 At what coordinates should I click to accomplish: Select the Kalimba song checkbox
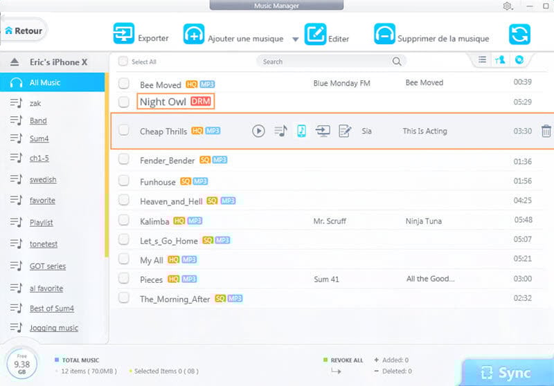click(124, 220)
